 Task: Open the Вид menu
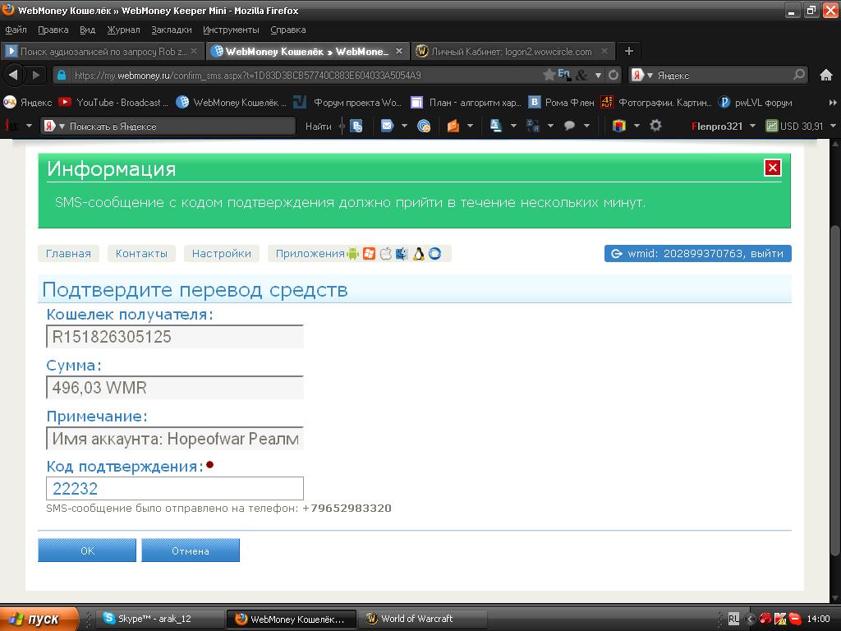(x=87, y=30)
